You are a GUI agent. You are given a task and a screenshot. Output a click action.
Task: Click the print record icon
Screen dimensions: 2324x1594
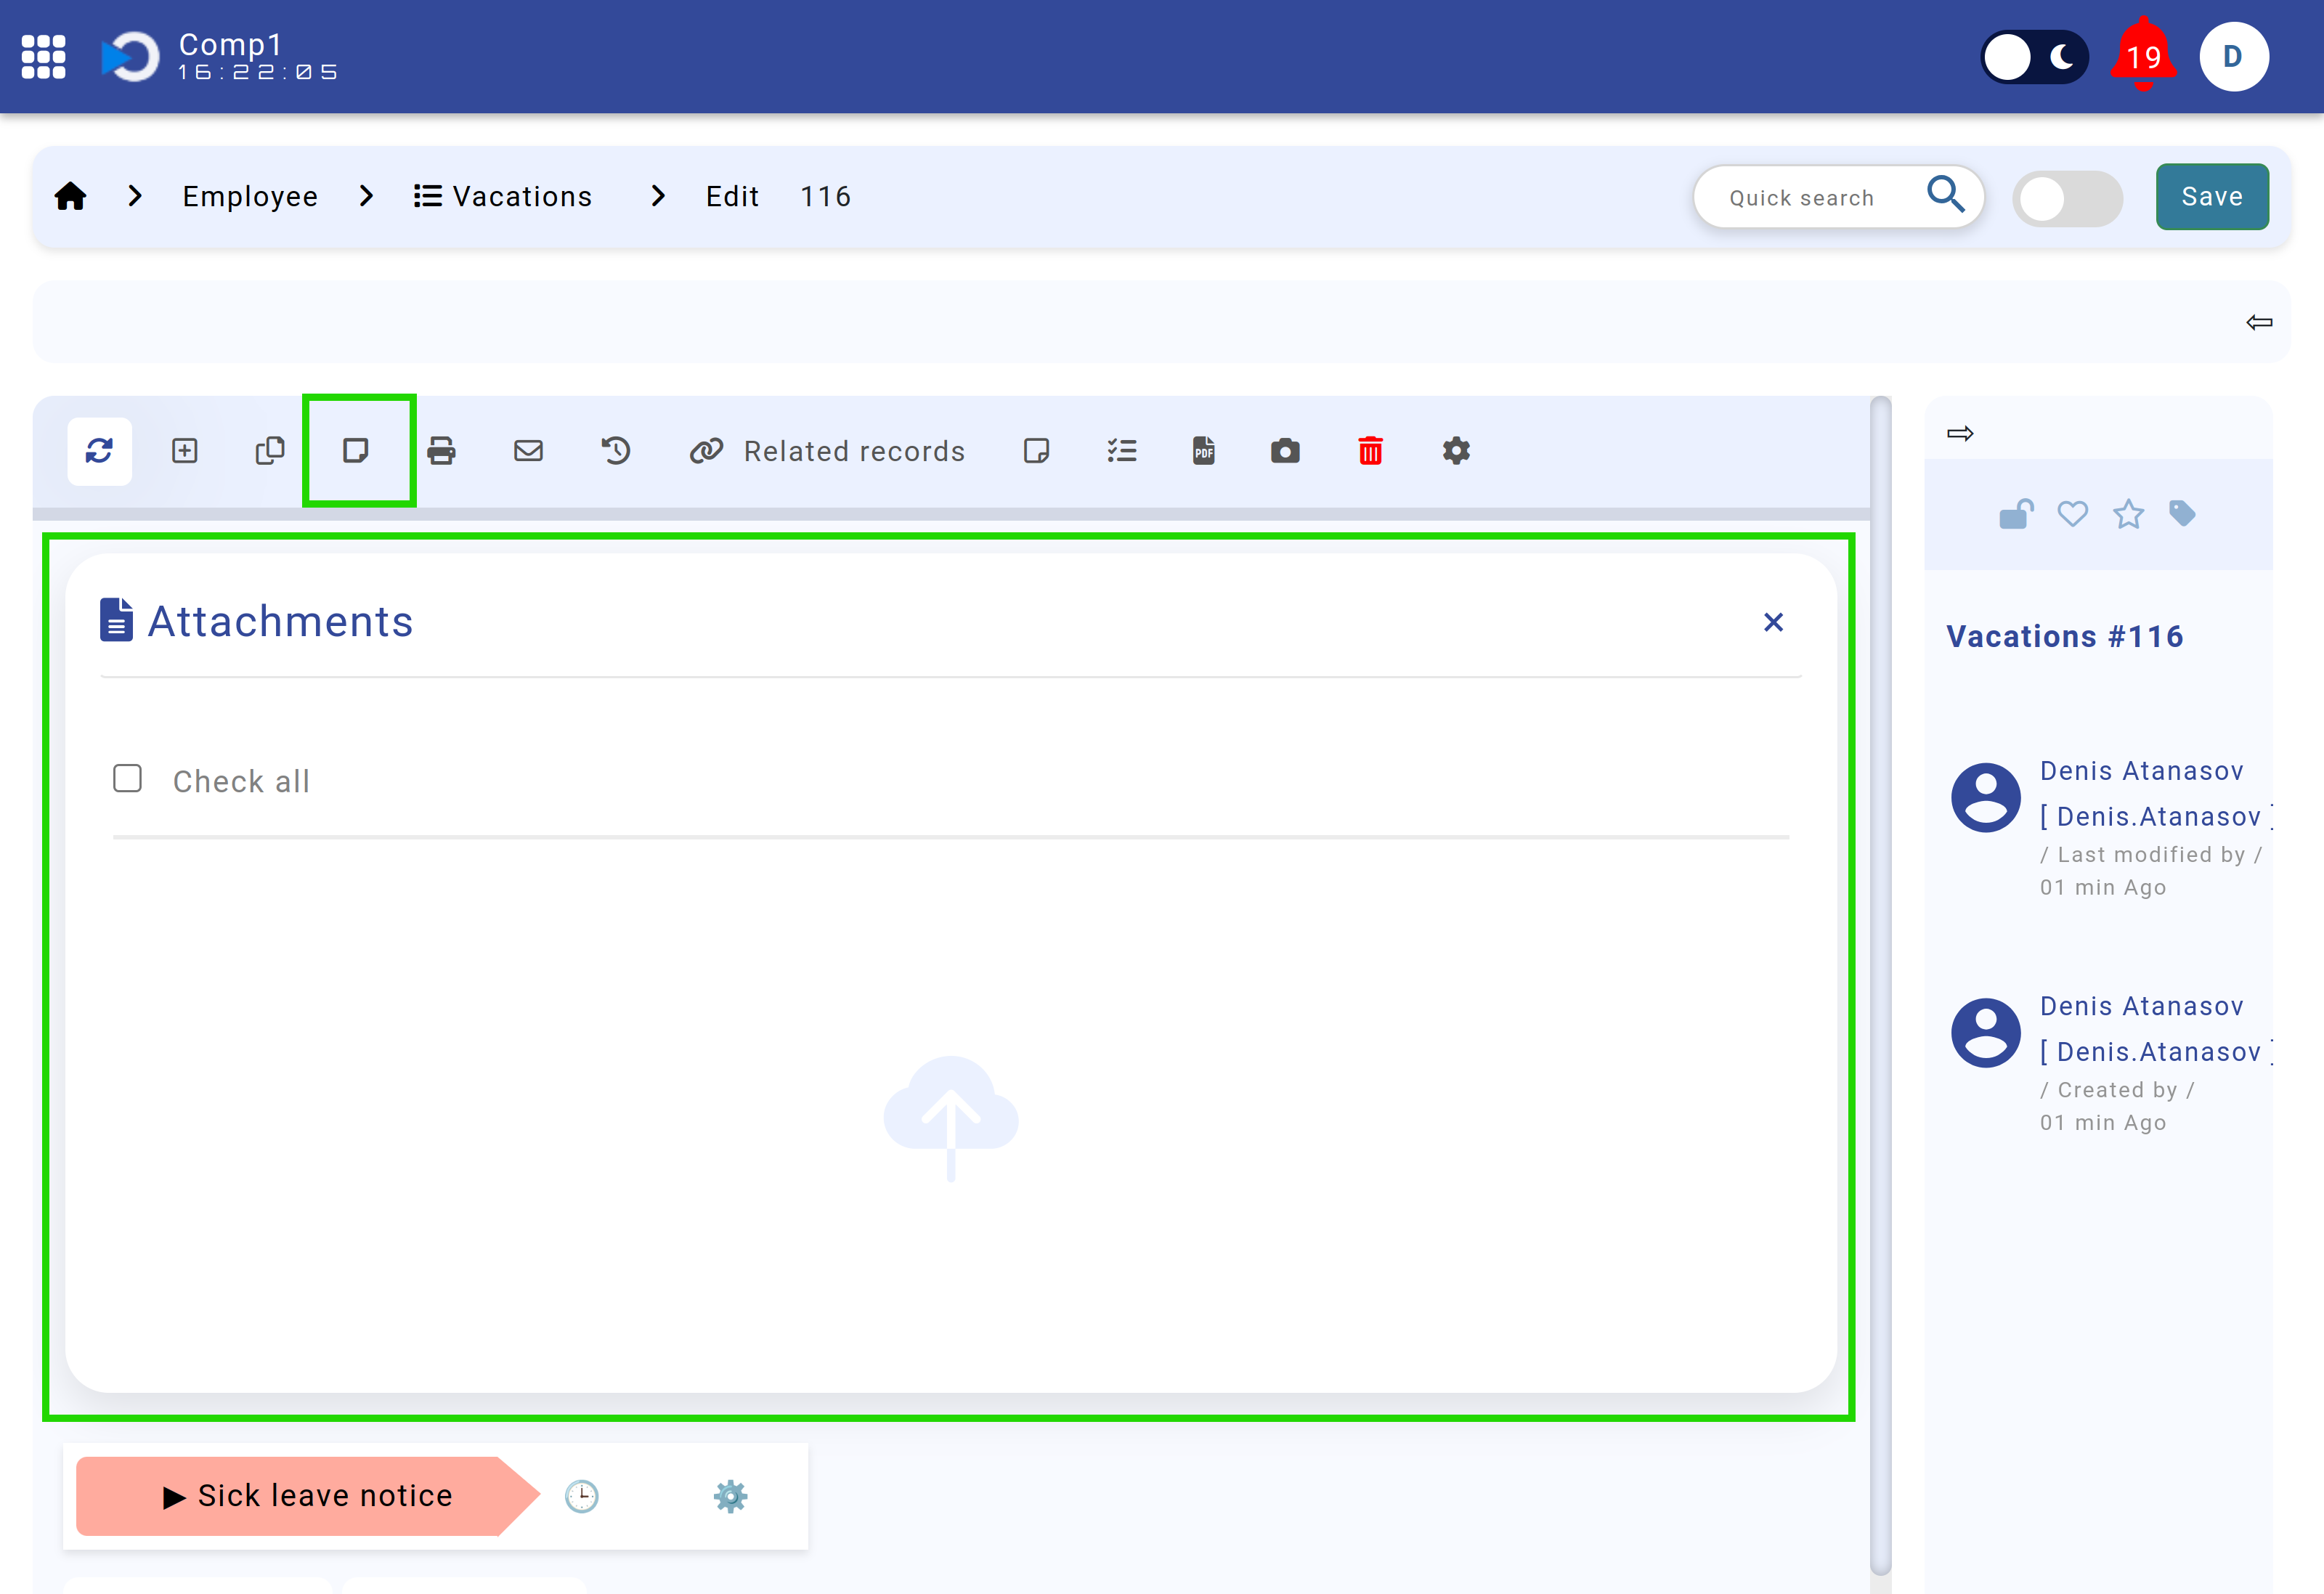coord(443,452)
